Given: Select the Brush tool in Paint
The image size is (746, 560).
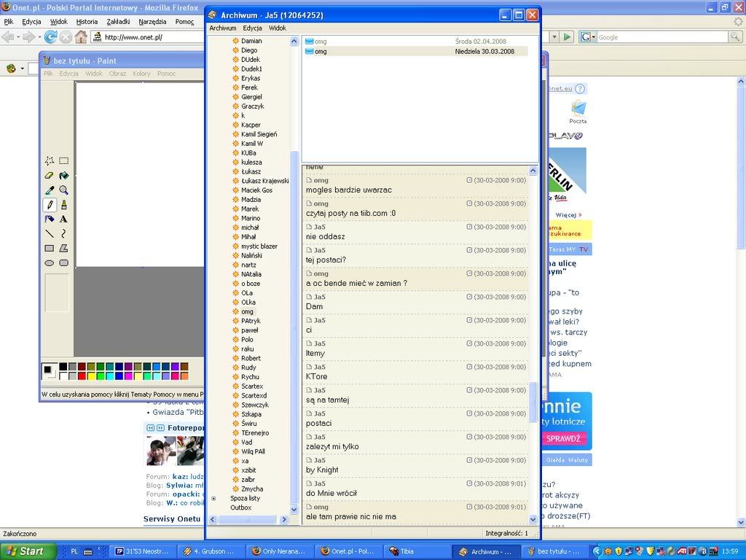Looking at the screenshot, I should [x=64, y=205].
